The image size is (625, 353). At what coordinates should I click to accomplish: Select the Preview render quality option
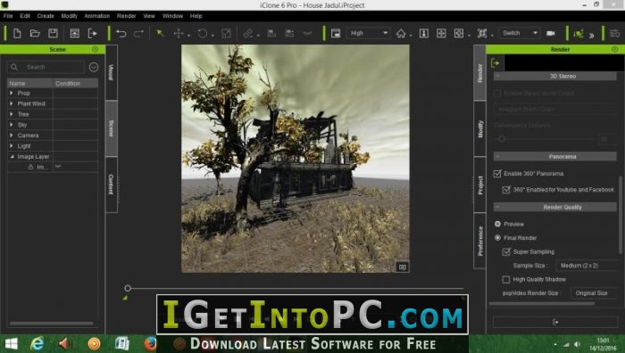pyautogui.click(x=497, y=224)
